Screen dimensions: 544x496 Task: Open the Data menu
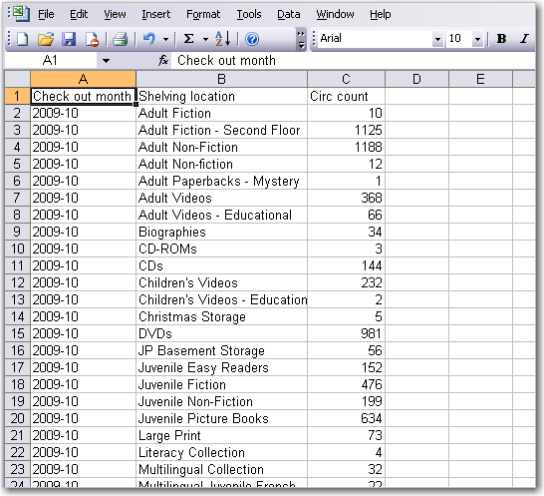point(288,14)
